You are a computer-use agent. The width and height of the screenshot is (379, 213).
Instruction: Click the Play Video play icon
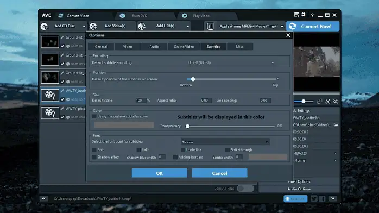pos(185,16)
